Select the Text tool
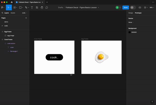The height and width of the screenshot is (105, 156). [32, 8]
